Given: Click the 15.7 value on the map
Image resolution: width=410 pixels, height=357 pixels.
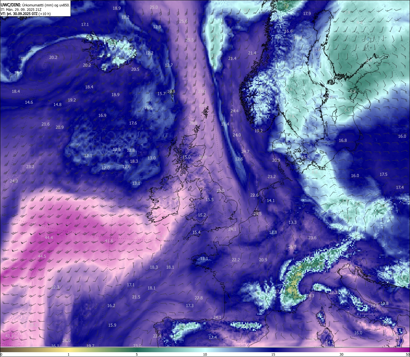Looking at the screenshot, I should pyautogui.click(x=161, y=93).
